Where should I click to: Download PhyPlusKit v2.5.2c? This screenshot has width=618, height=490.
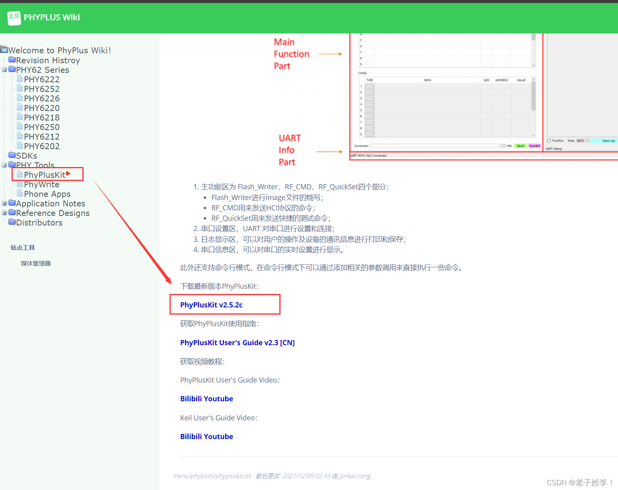211,305
